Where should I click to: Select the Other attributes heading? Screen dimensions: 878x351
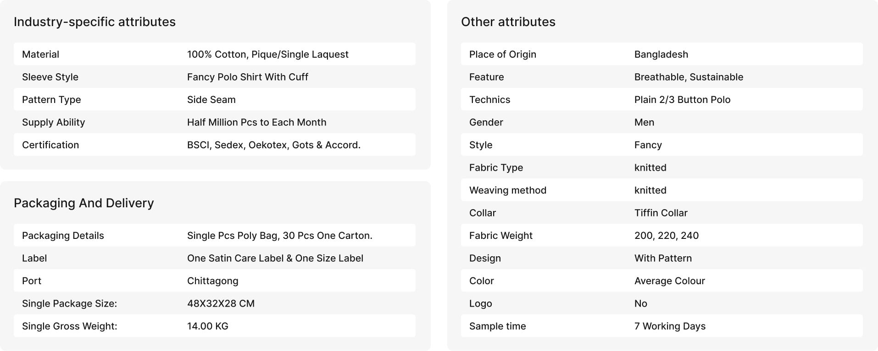pyautogui.click(x=508, y=22)
